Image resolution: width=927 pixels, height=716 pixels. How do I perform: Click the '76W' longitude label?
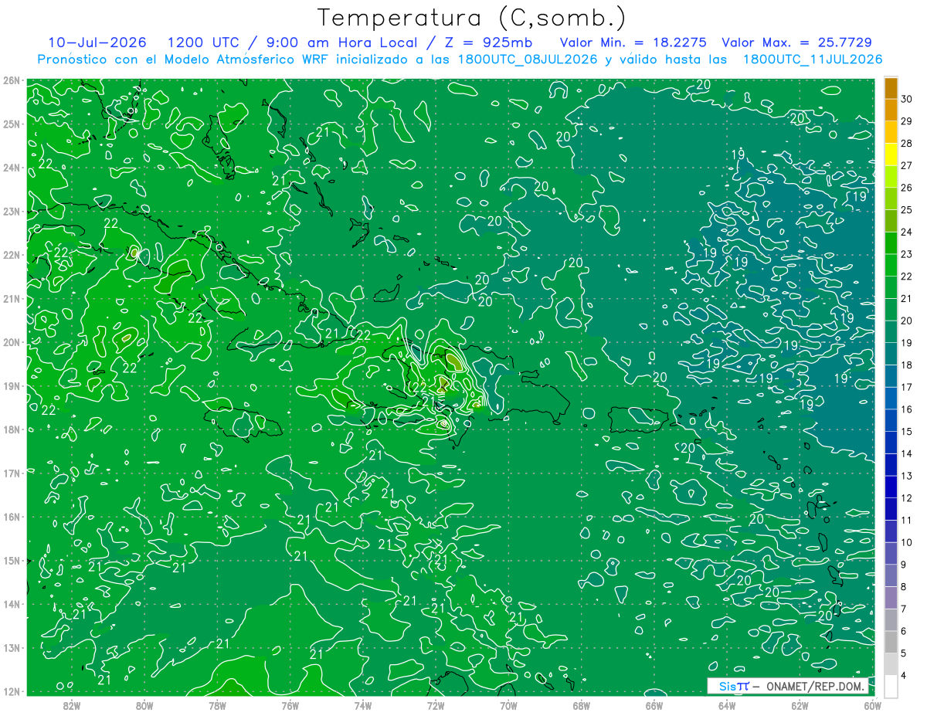[290, 705]
